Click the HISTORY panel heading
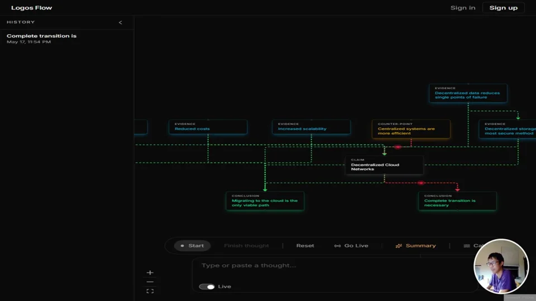 21,22
